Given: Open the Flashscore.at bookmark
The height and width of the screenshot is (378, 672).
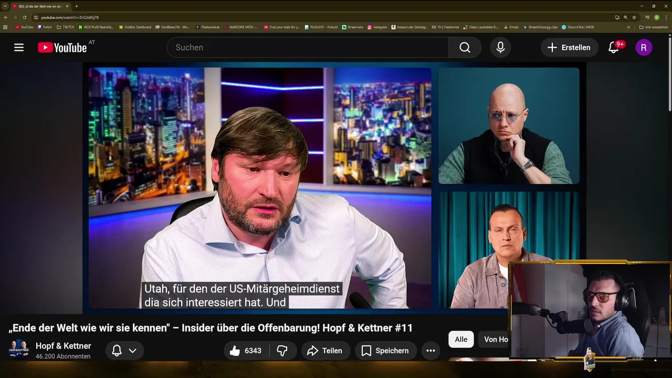Looking at the screenshot, I should coord(207,27).
